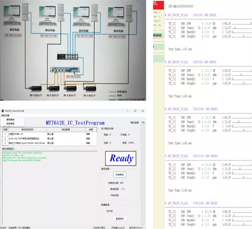Click the 测试项目名称 column header
Image resolution: width=252 pixels, height=229 pixels.
[x=27, y=129]
